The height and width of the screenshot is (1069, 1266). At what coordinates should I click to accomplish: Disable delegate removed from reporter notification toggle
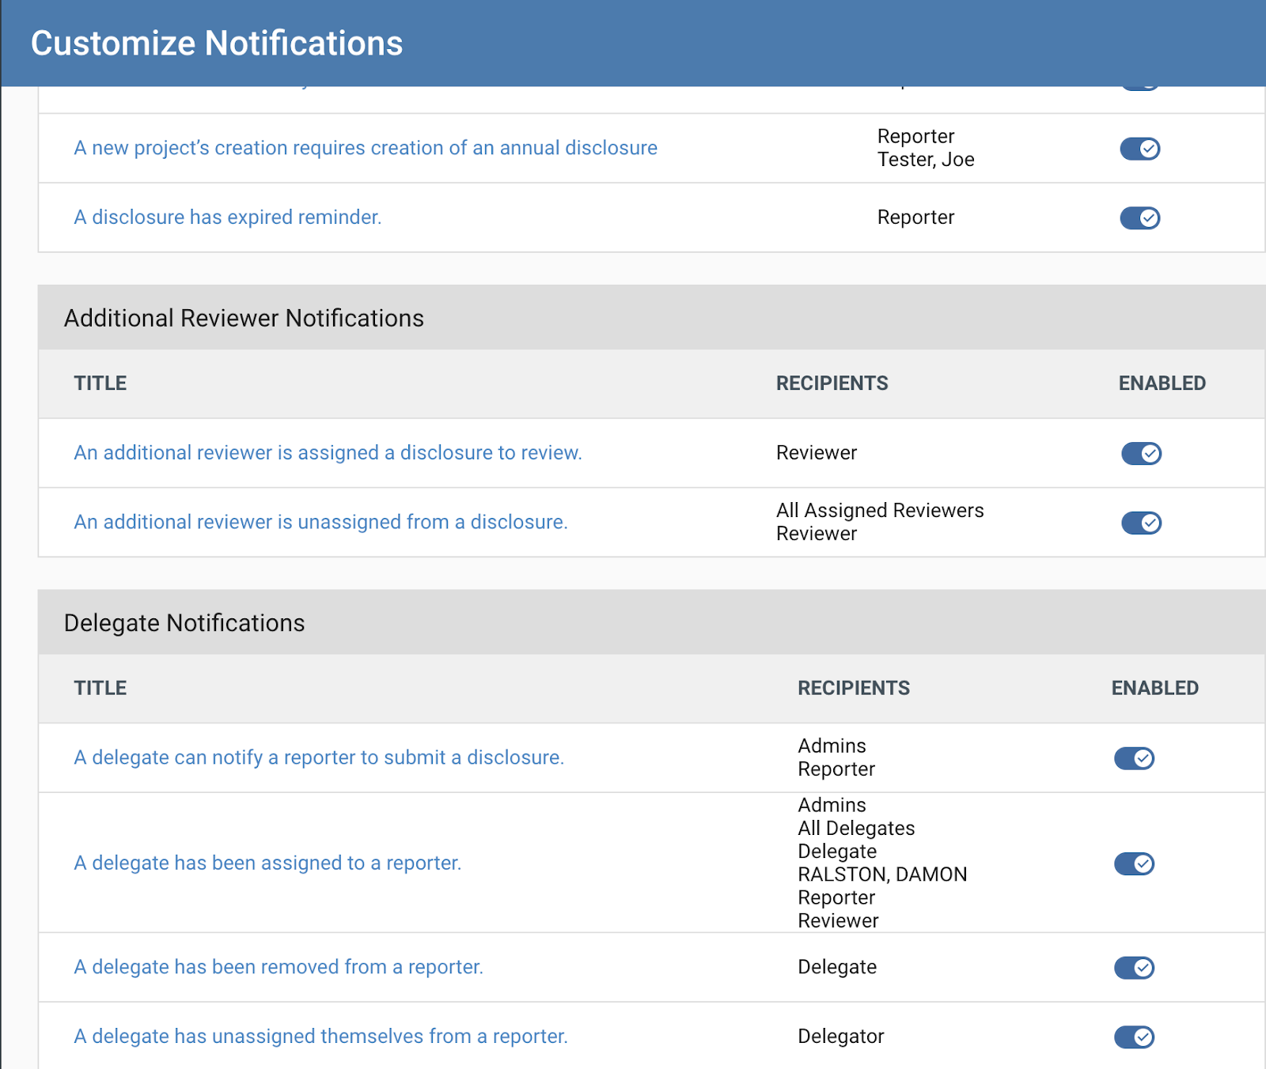tap(1134, 969)
